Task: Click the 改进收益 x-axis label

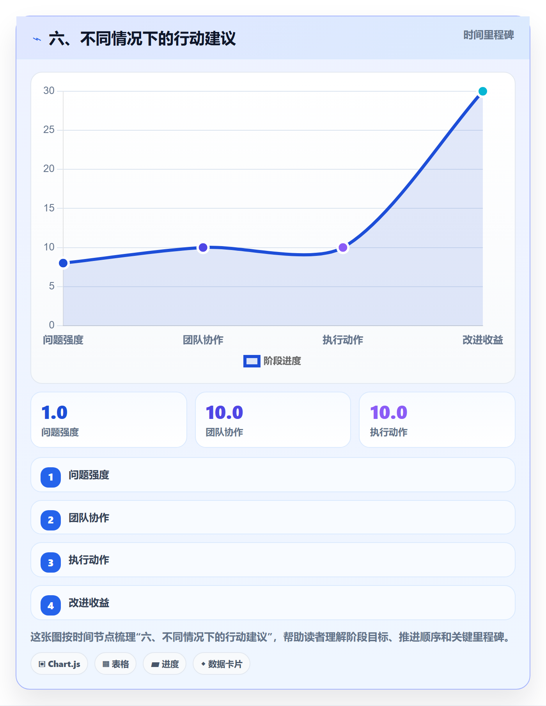Action: tap(482, 340)
